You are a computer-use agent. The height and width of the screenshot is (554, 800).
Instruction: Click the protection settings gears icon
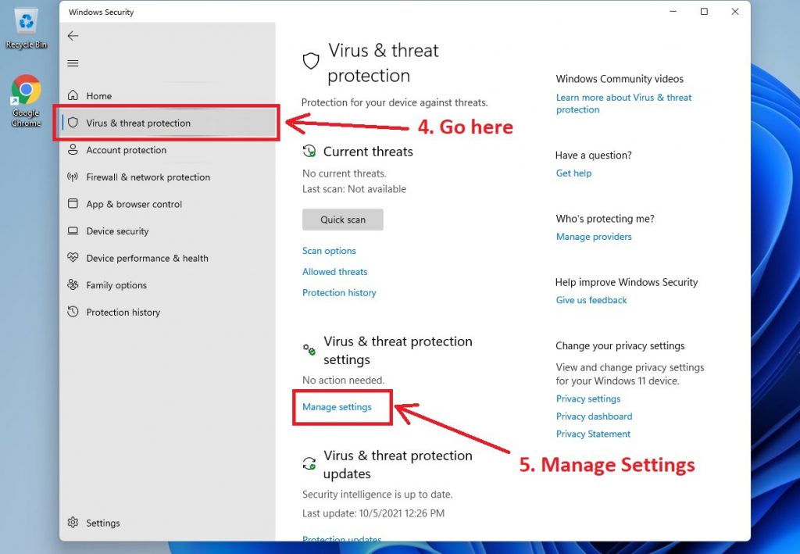coord(309,350)
